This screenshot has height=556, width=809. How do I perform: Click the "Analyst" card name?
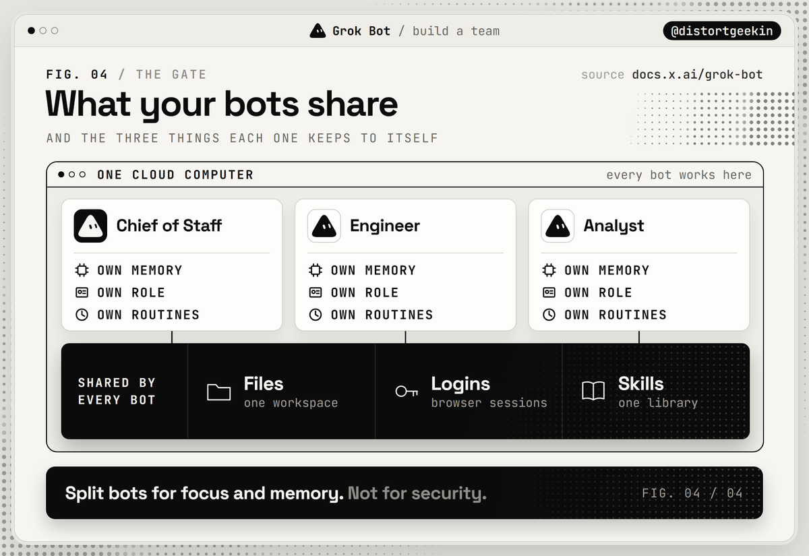[x=613, y=226]
